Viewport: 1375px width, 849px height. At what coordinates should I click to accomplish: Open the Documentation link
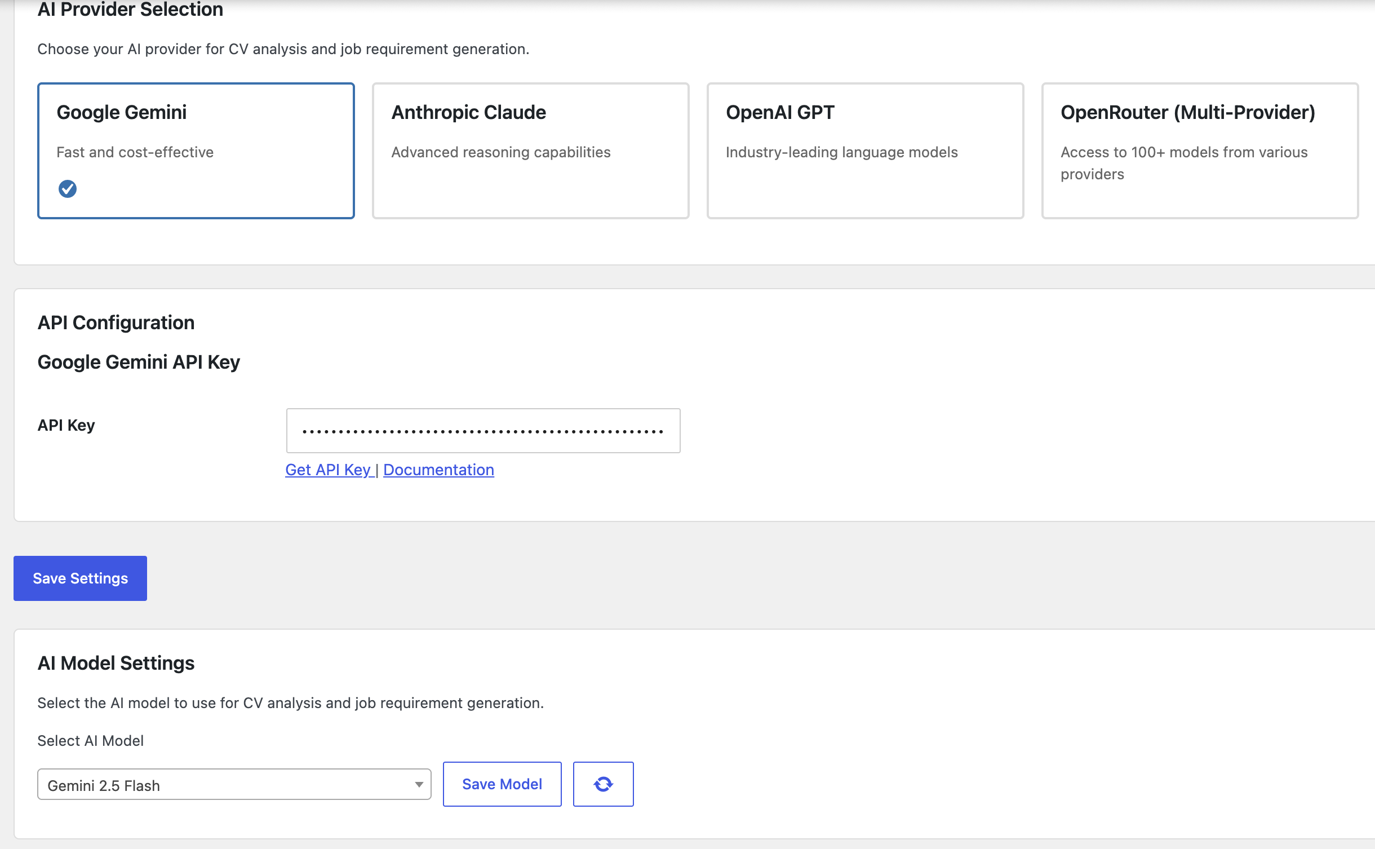pyautogui.click(x=438, y=470)
